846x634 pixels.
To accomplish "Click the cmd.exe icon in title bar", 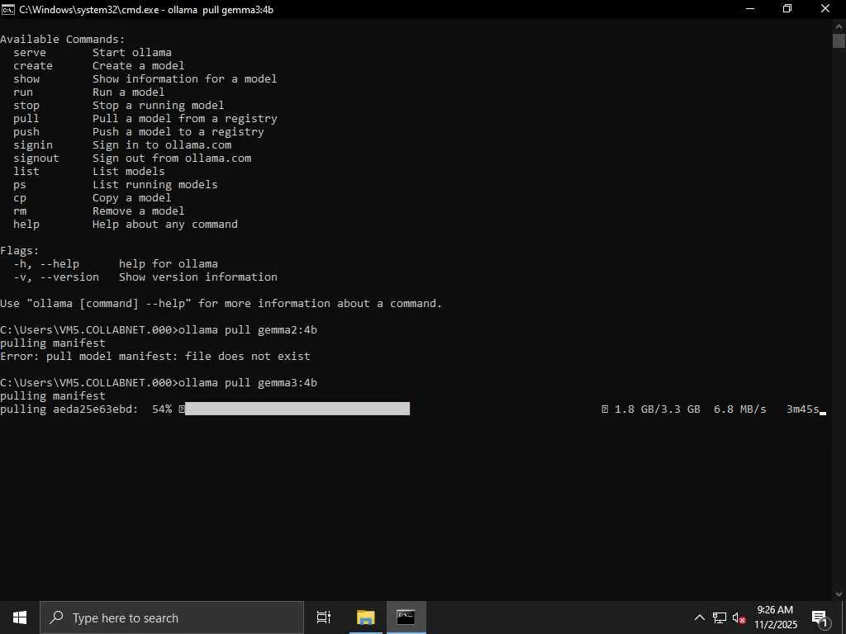I will pyautogui.click(x=8, y=9).
